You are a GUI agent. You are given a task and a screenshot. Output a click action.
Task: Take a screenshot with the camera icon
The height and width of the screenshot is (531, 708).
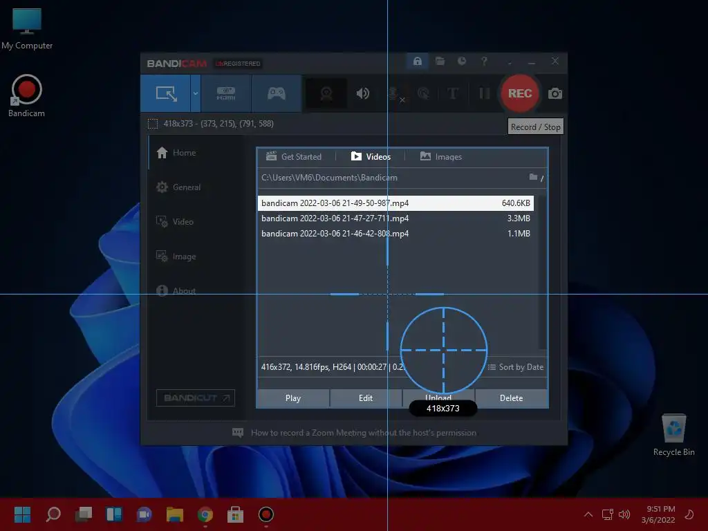pos(555,93)
